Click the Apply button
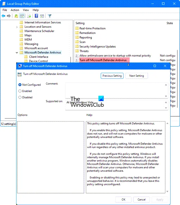This screenshot has height=205, width=180. [160, 200]
